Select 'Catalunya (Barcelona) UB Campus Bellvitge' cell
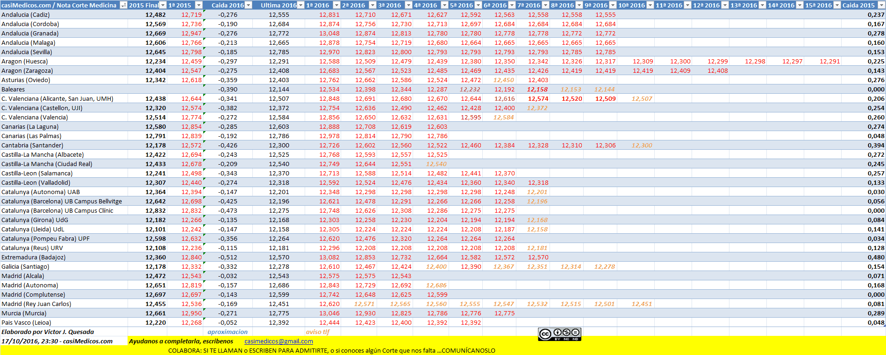886x355 pixels. coord(62,201)
